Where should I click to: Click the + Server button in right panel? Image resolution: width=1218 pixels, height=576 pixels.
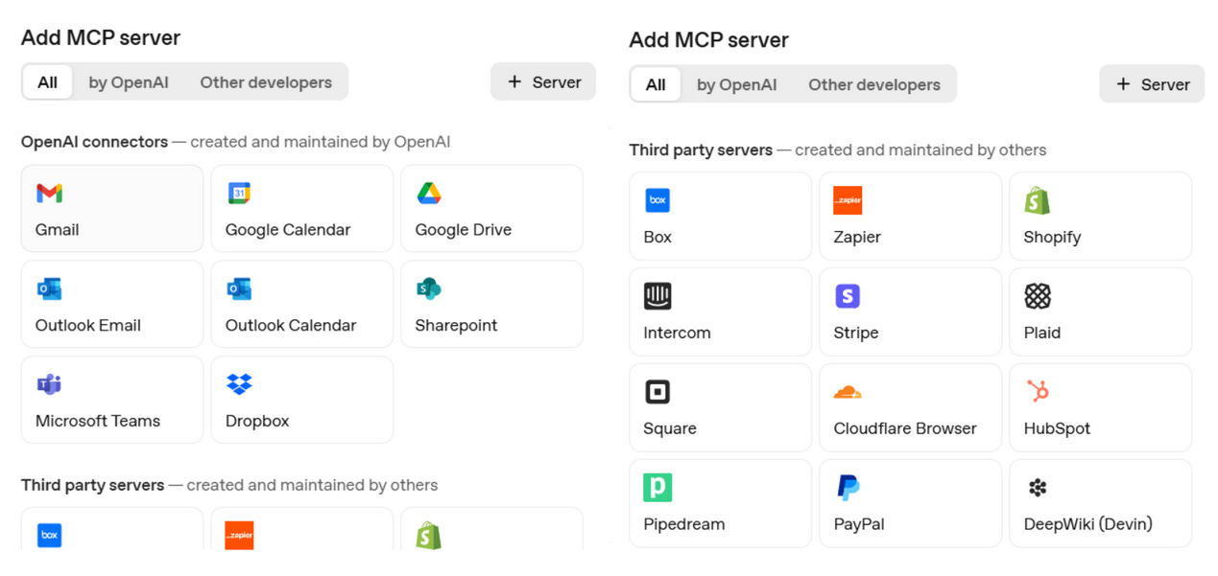click(1152, 84)
